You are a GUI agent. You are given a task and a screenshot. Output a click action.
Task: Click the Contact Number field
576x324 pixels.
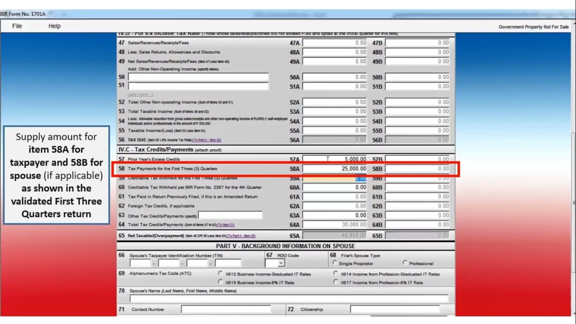226,309
